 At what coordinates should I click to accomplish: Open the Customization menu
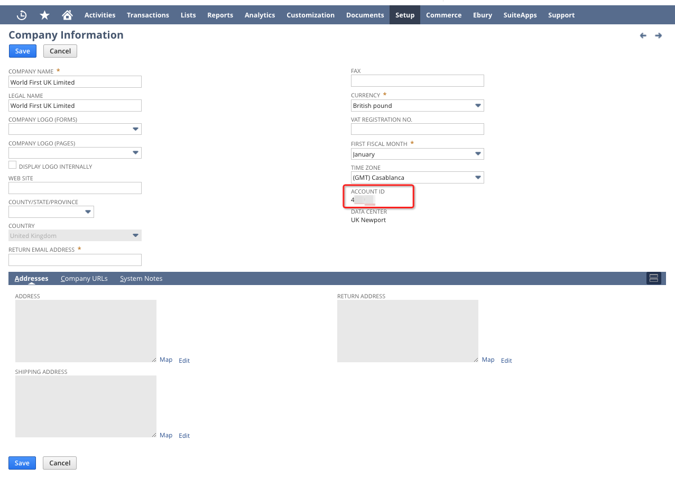pyautogui.click(x=310, y=15)
